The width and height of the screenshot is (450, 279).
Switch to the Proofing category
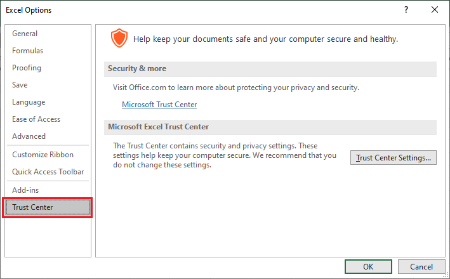coord(27,68)
